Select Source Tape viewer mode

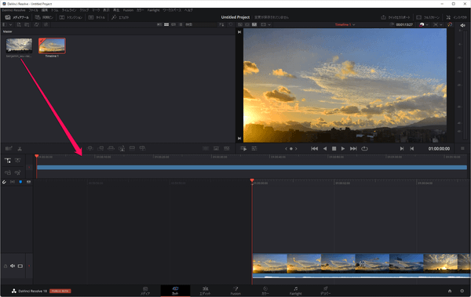tap(247, 24)
